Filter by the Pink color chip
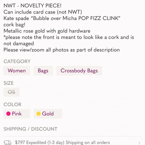This screenshot has height=145, width=145. tap(17, 114)
